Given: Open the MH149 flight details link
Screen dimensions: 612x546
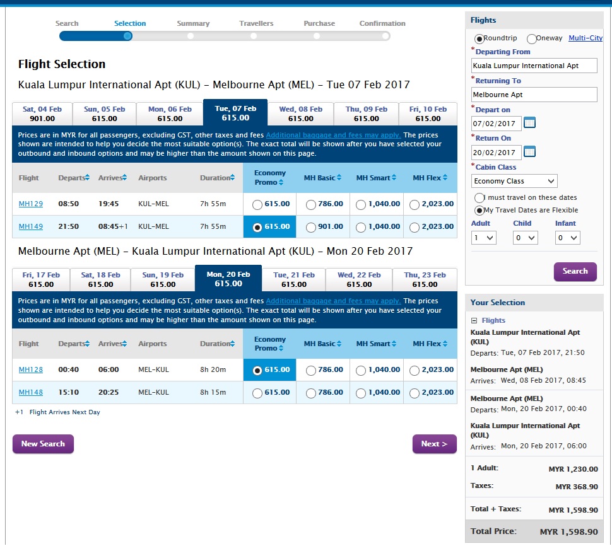Looking at the screenshot, I should pyautogui.click(x=31, y=226).
